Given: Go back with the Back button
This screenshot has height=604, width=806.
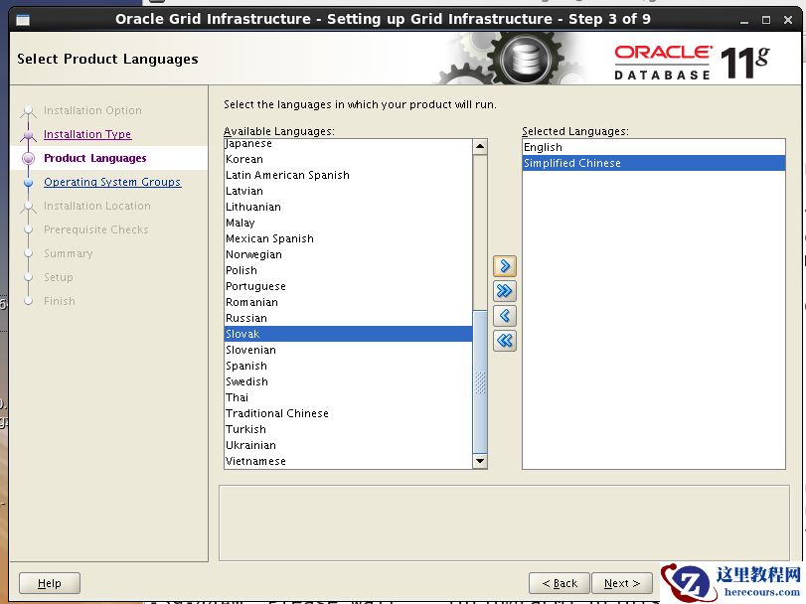Looking at the screenshot, I should pos(560,583).
